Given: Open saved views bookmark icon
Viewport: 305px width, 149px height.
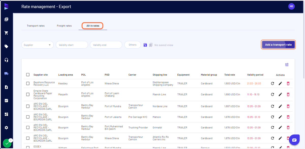Looking at the screenshot, I should coord(151,45).
